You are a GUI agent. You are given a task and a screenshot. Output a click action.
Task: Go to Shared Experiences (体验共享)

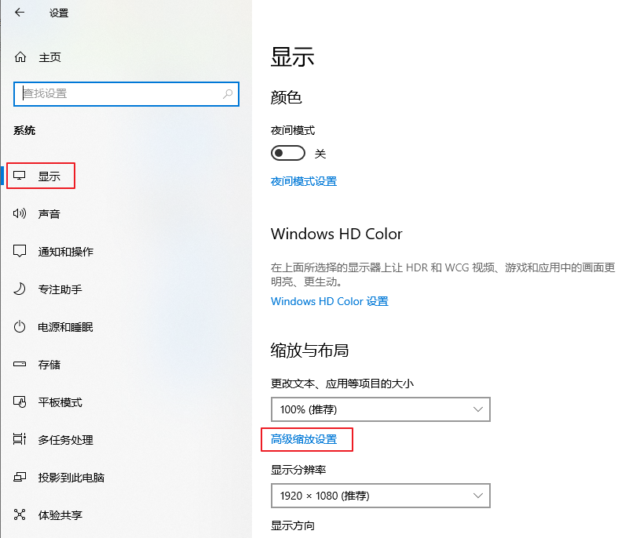click(60, 515)
